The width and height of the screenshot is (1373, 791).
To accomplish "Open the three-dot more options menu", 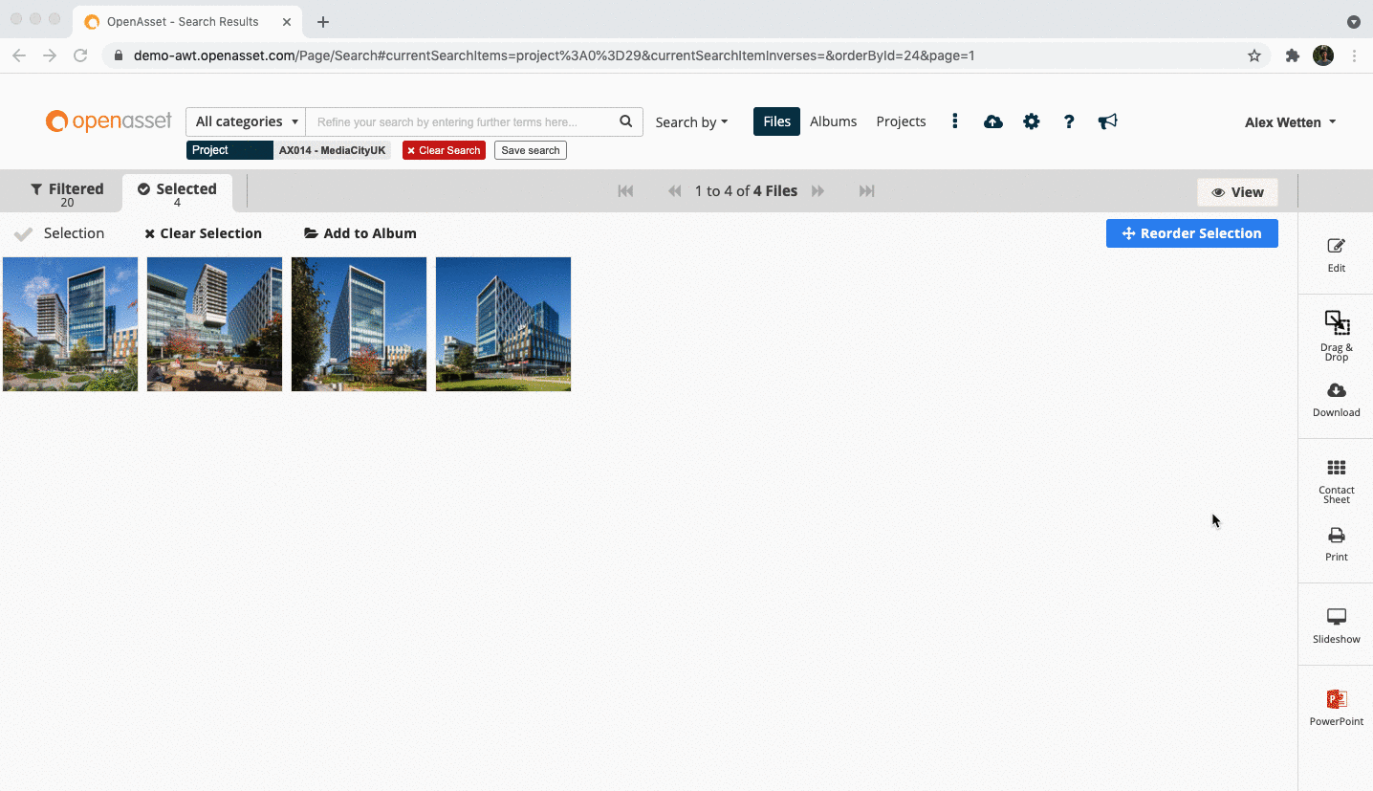I will tap(954, 121).
